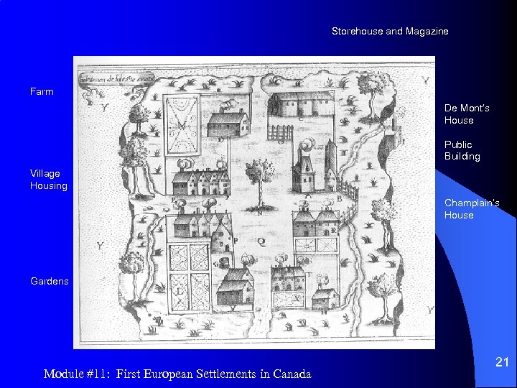Select the Public Building label
Viewport: 517px width, 388px height.
point(462,150)
